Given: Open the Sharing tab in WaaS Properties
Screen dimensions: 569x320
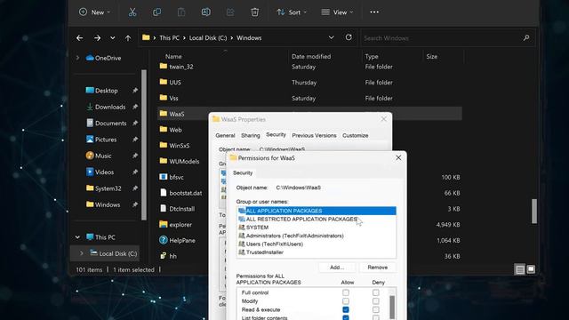Looking at the screenshot, I should (251, 135).
